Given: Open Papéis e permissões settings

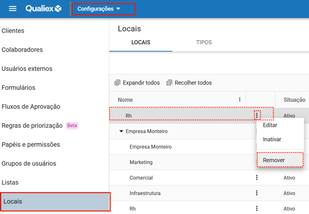Looking at the screenshot, I should coord(31,144).
